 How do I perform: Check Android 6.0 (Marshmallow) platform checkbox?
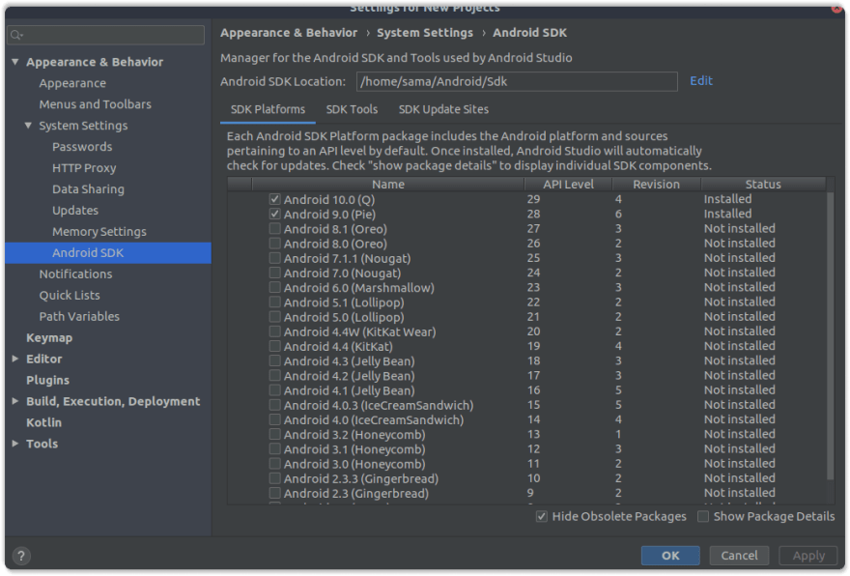tap(275, 287)
